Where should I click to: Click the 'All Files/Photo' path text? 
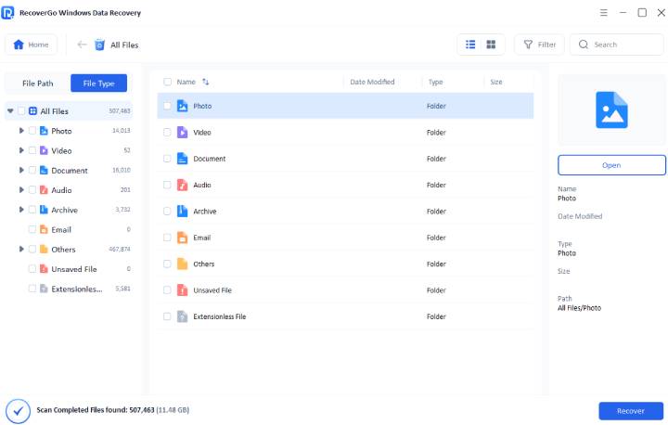[x=579, y=308]
